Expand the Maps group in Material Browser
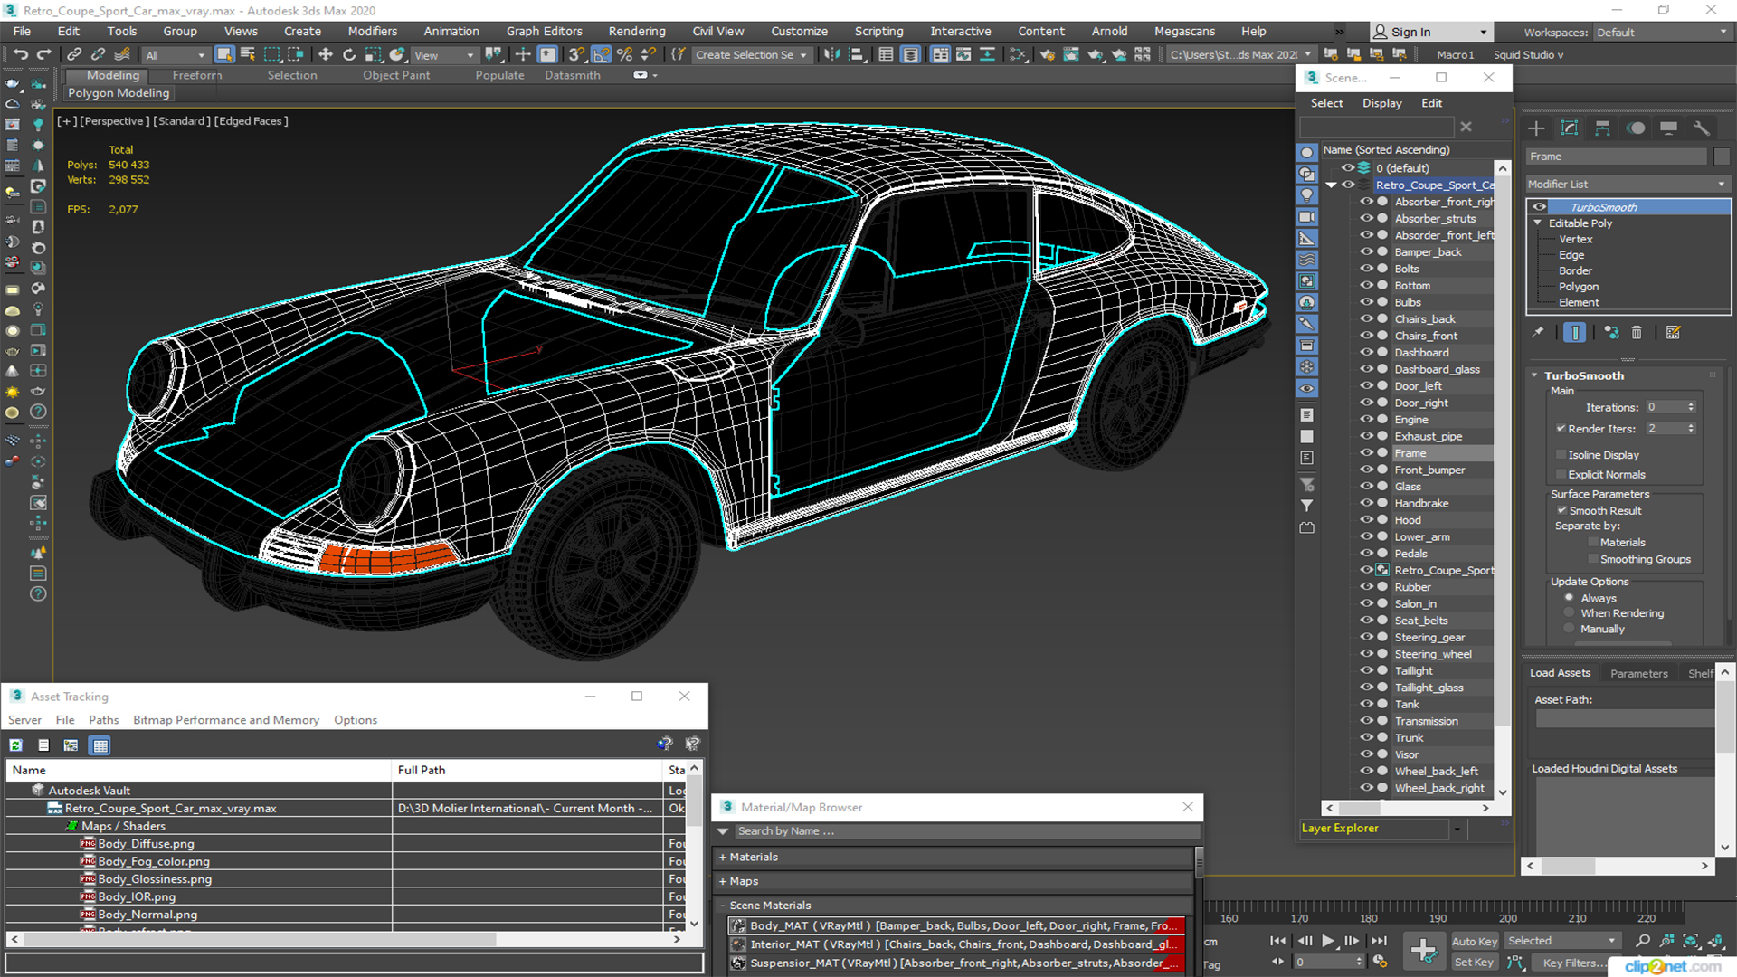The height and width of the screenshot is (977, 1737). click(x=723, y=881)
